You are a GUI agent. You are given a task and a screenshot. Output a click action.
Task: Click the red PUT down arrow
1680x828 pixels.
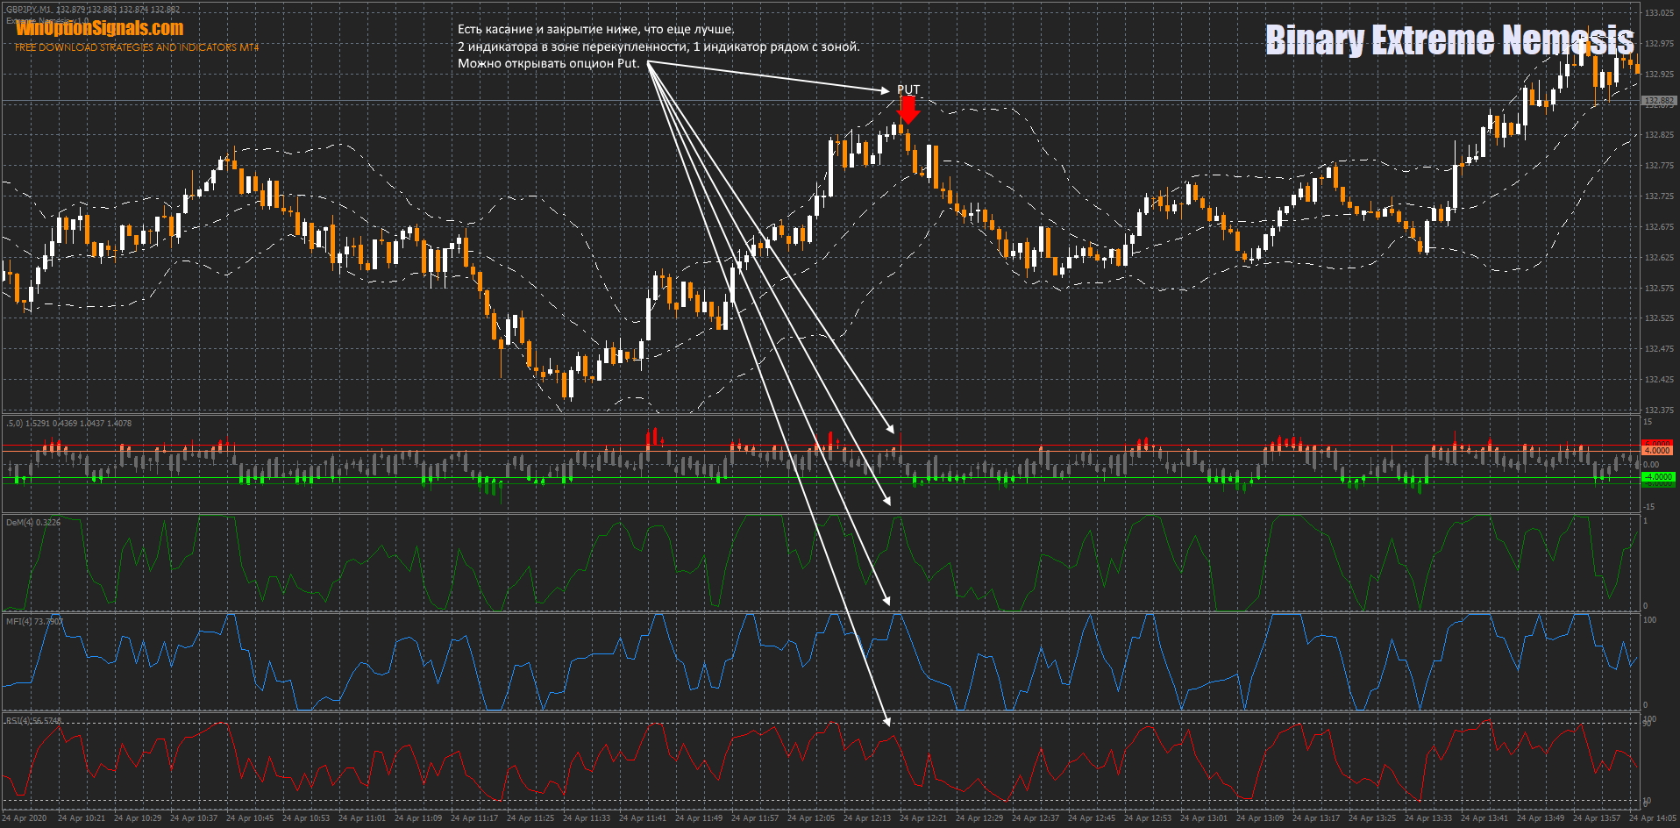[x=908, y=110]
